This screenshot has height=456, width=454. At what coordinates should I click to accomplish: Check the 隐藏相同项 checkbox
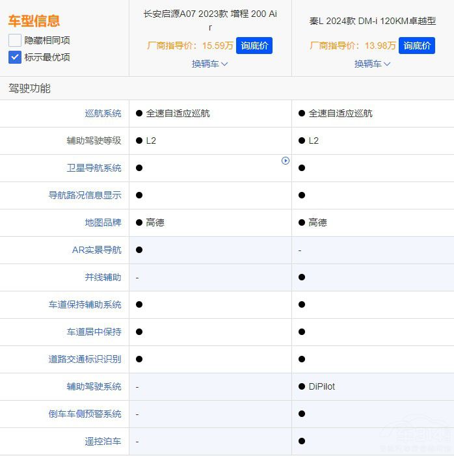pyautogui.click(x=15, y=40)
